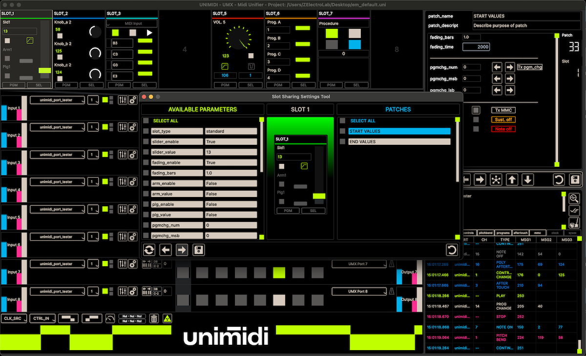Check the END VALUES patch checkbox
The image size is (586, 356).
(343, 141)
